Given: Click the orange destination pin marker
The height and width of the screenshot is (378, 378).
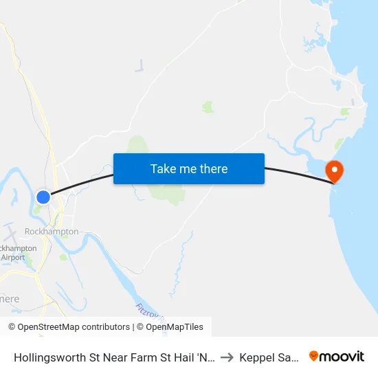Looking at the screenshot, I should click(x=335, y=172).
